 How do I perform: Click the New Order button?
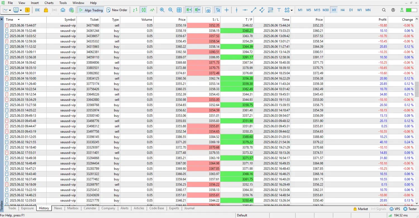(117, 10)
